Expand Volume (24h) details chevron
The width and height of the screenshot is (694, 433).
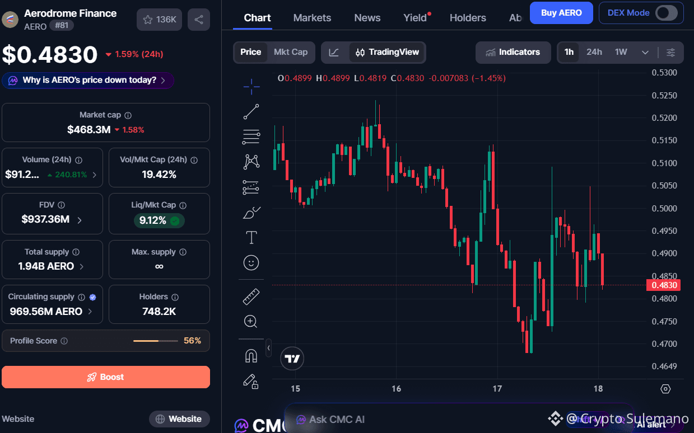click(94, 175)
